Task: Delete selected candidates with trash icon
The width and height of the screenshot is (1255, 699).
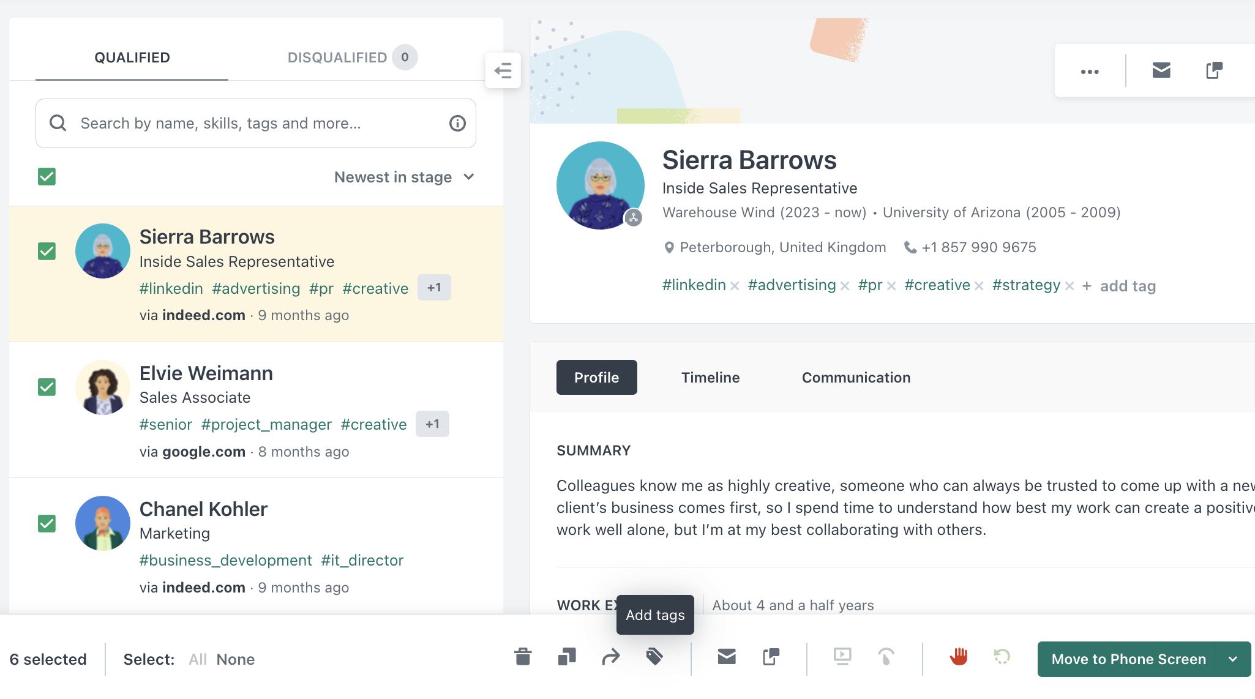Action: coord(523,657)
